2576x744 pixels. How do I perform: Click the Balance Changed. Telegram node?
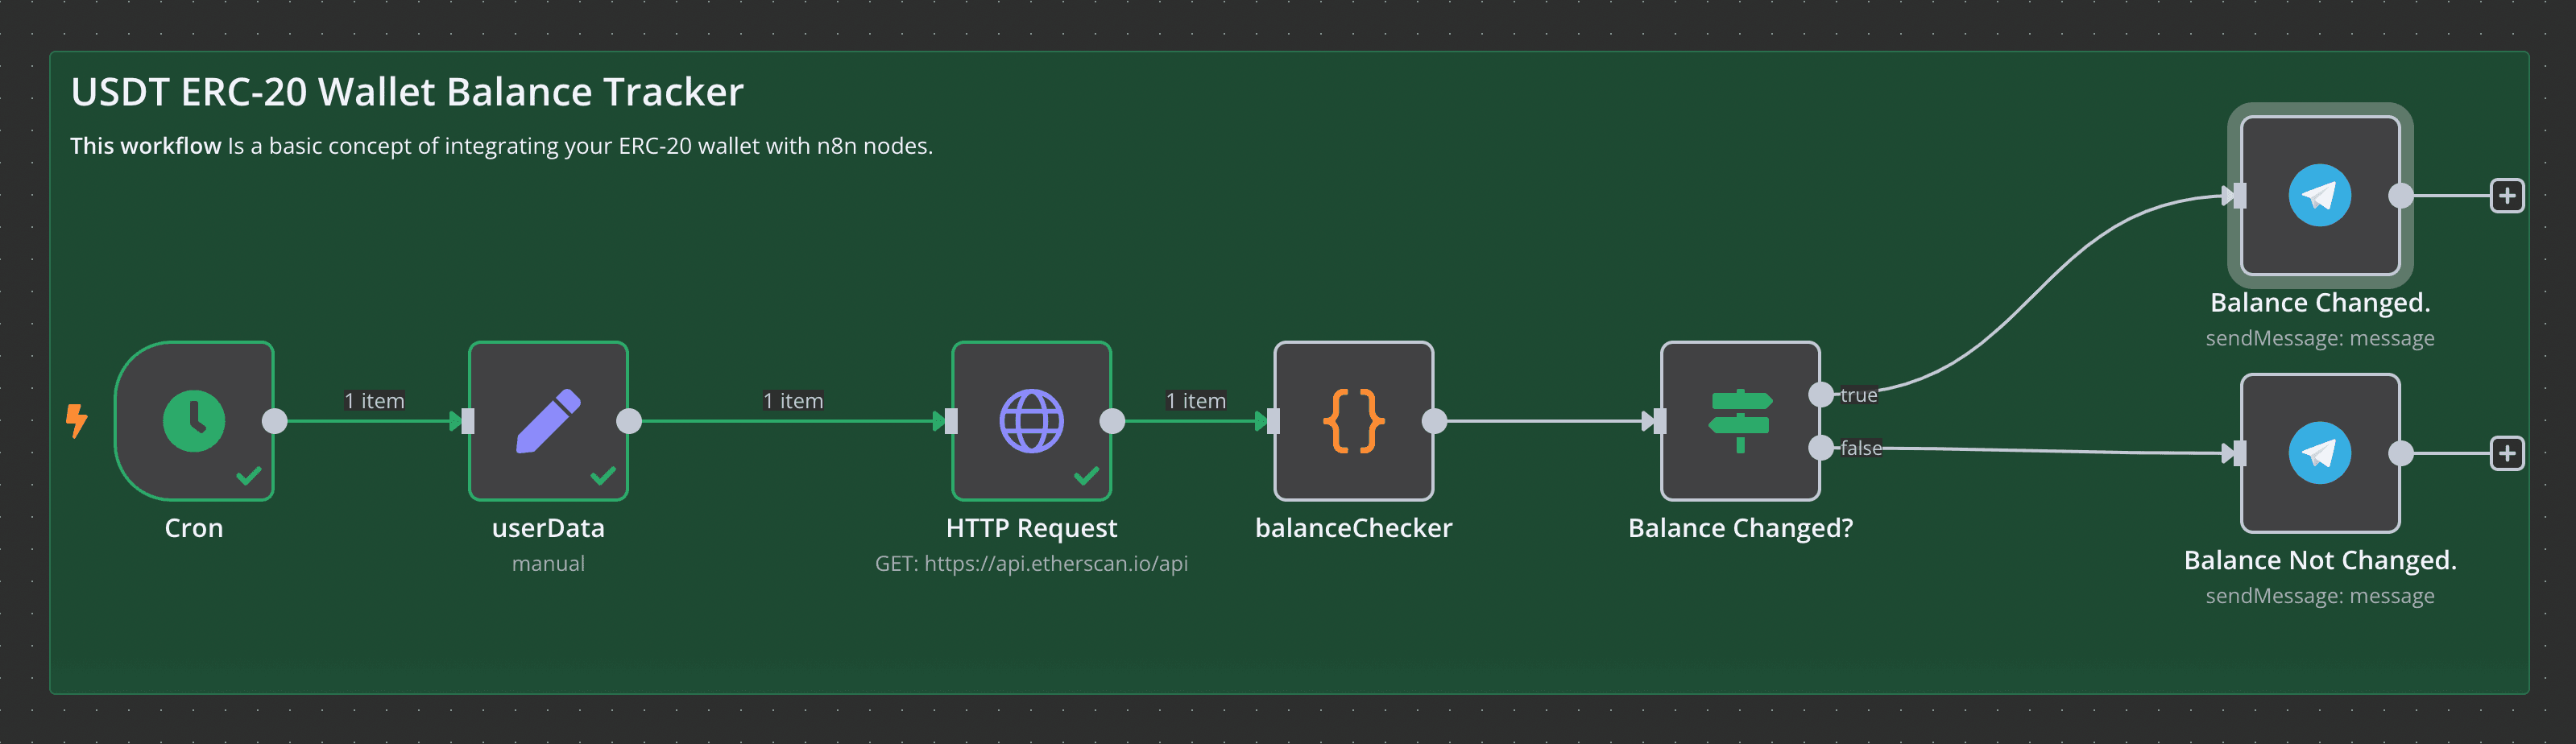coord(2319,195)
